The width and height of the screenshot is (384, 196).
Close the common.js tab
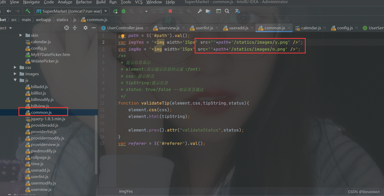289,28
